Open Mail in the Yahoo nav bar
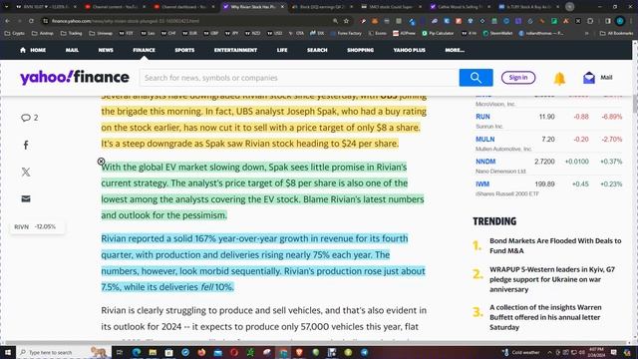This screenshot has width=638, height=359. click(72, 50)
